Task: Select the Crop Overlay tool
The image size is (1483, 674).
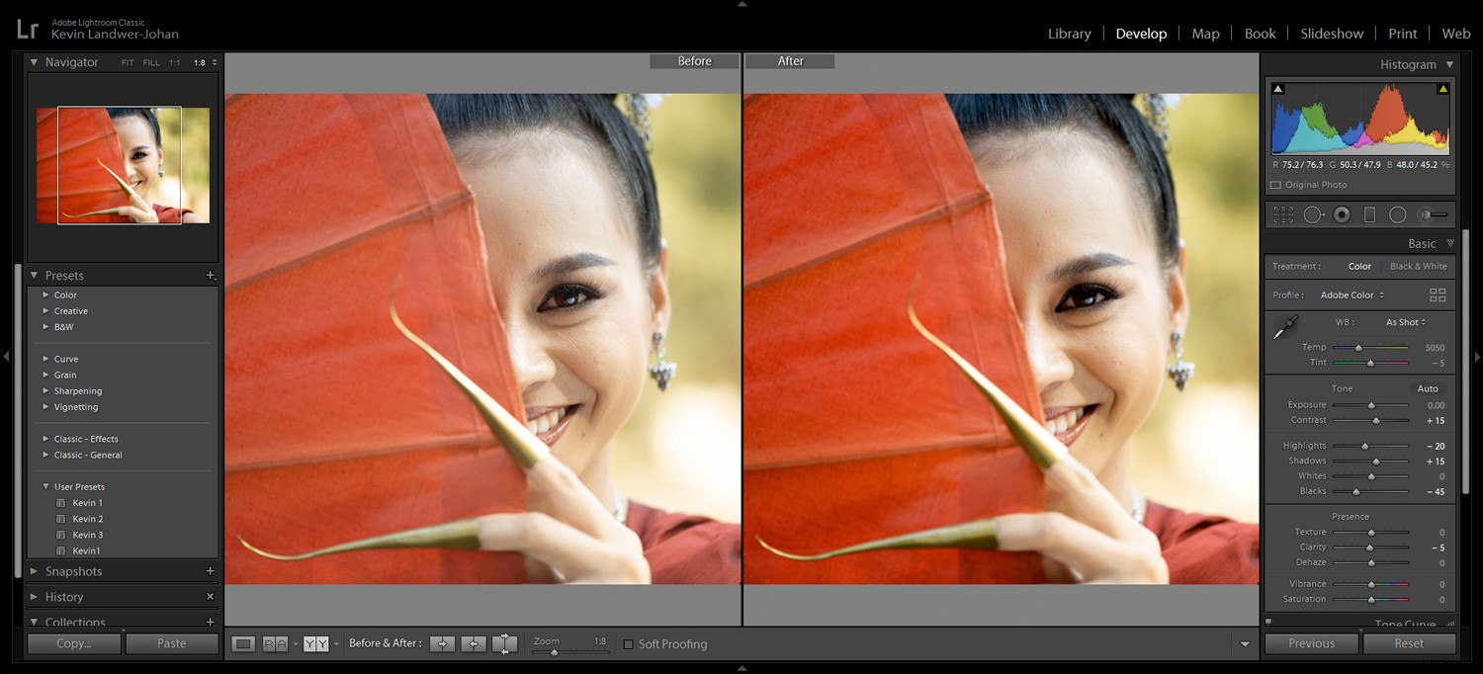Action: coord(1283,214)
